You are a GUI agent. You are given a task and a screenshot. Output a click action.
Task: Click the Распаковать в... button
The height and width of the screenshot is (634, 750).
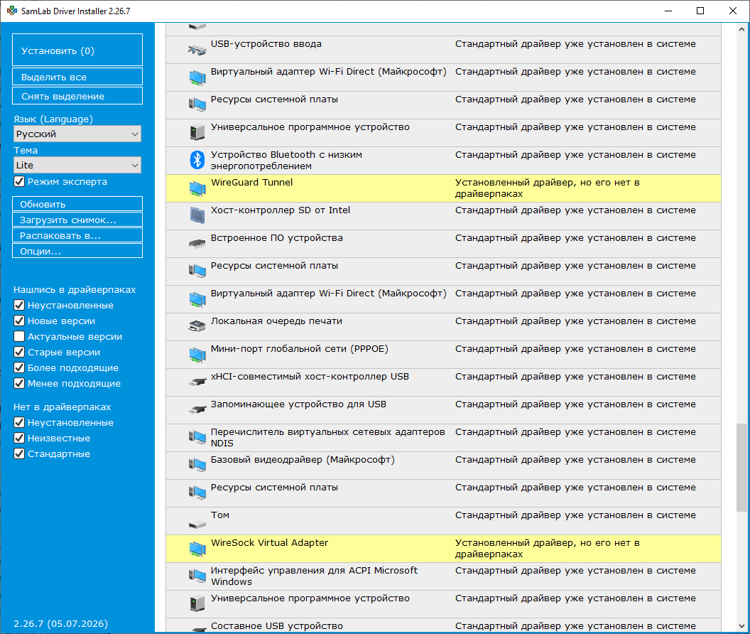(x=77, y=235)
